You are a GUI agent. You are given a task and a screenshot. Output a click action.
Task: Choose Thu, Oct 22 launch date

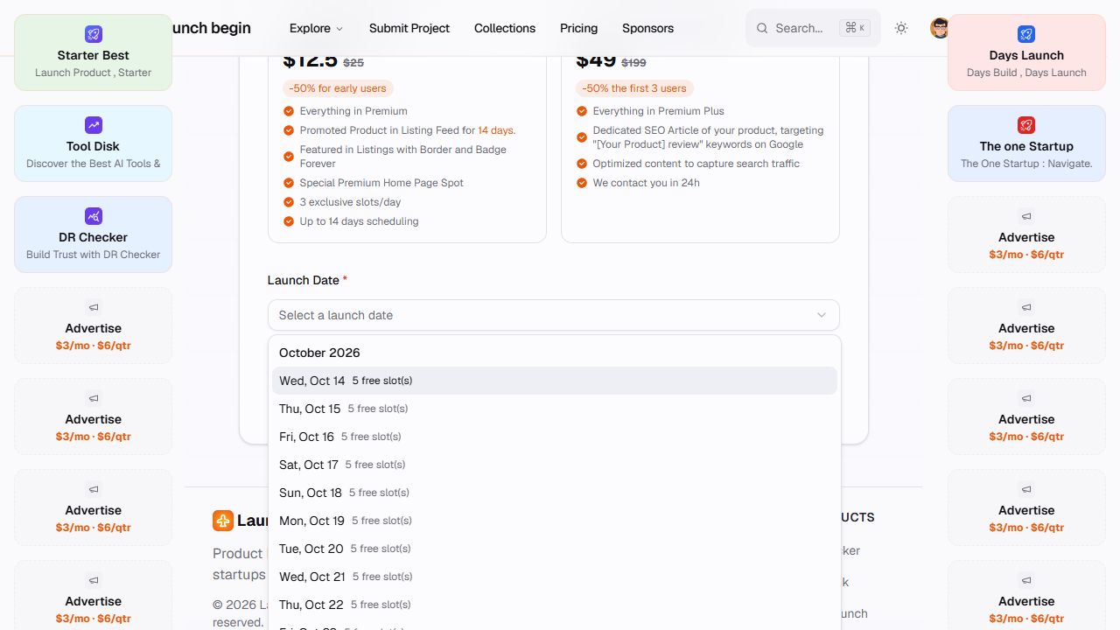coord(555,605)
